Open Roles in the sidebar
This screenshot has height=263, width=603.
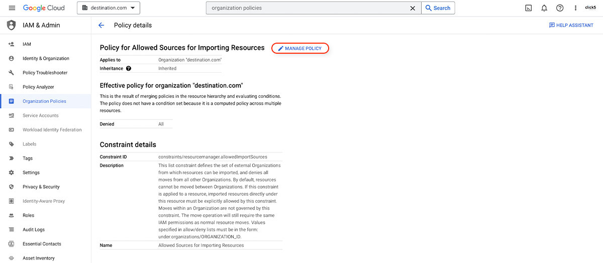(45, 215)
